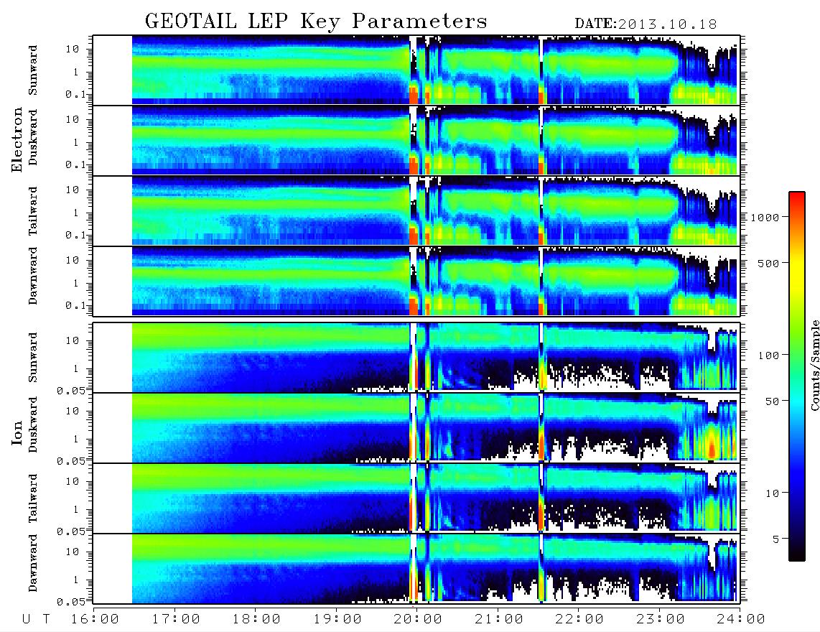
Task: Click the "18:00" time tick label
Action: pos(257,620)
